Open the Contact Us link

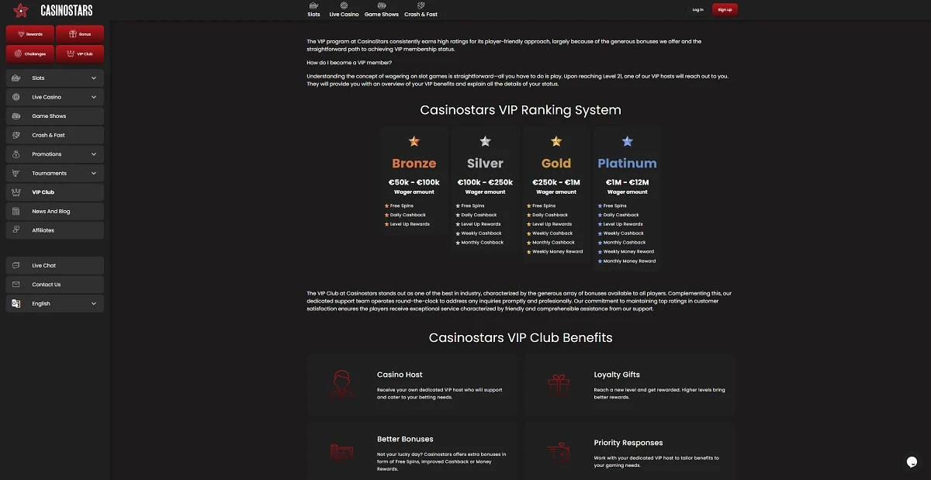pyautogui.click(x=54, y=285)
